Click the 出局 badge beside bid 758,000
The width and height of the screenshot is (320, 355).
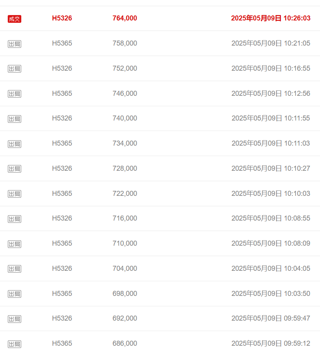coord(15,44)
